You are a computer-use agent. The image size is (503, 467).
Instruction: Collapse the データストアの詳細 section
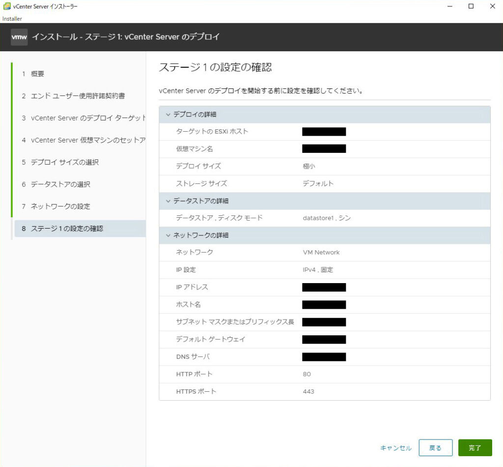point(168,201)
